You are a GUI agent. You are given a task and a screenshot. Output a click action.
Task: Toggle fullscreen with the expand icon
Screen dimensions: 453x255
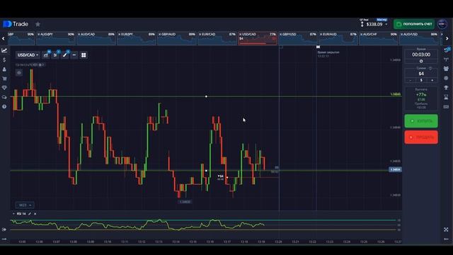pyautogui.click(x=447, y=229)
